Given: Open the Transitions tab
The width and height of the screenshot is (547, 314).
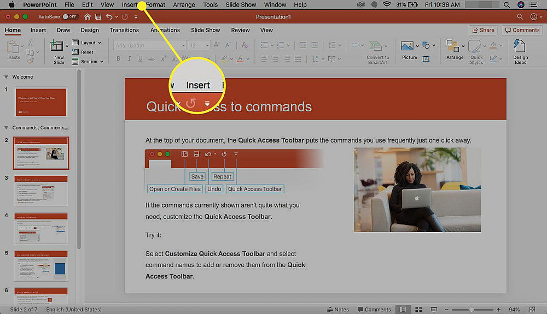Looking at the screenshot, I should 124,30.
